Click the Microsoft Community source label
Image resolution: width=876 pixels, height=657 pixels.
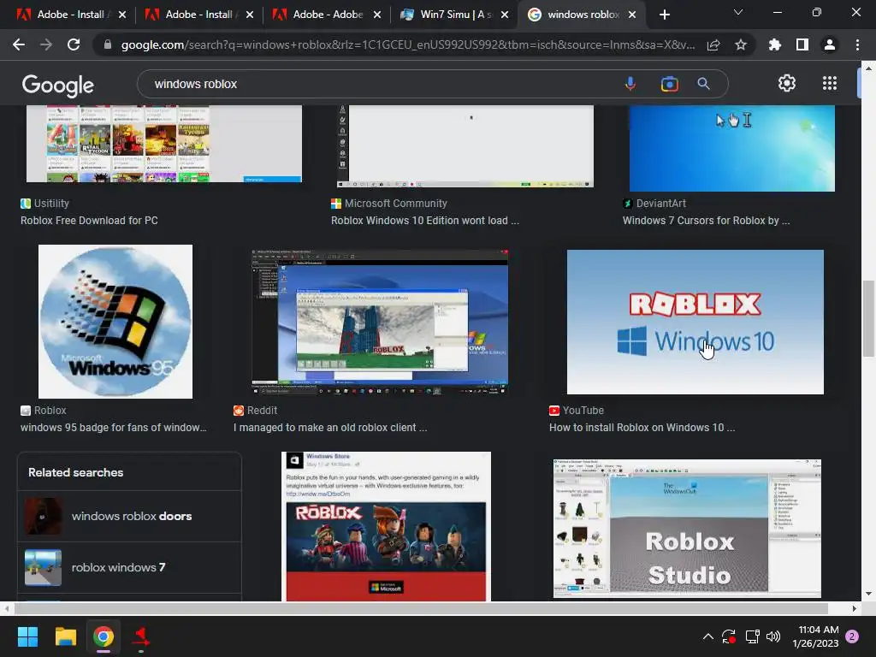click(x=395, y=204)
